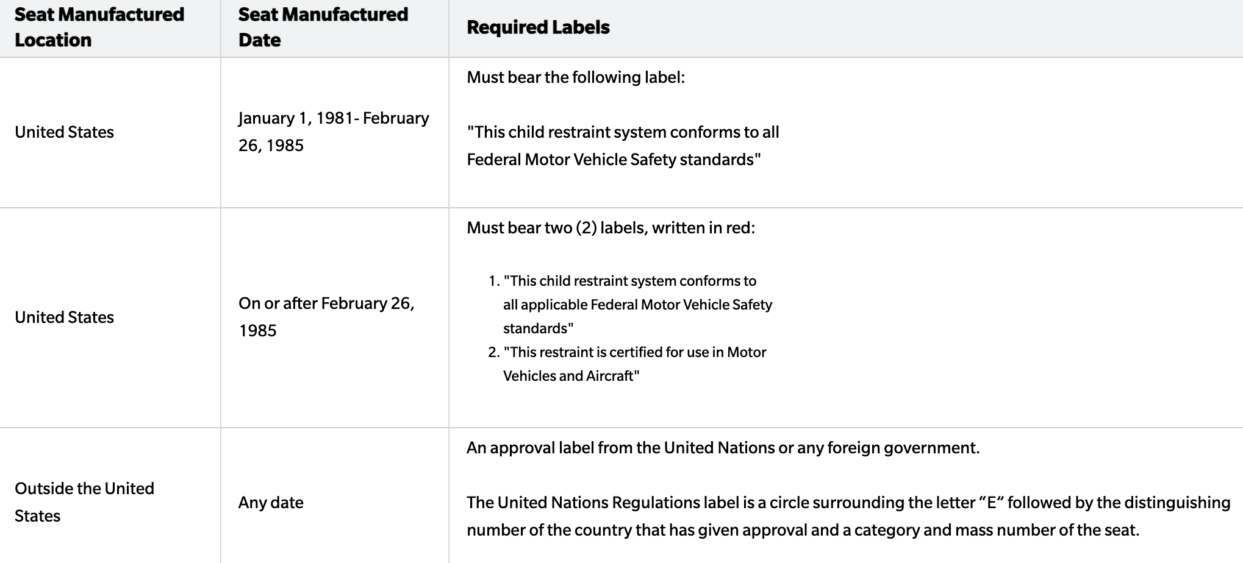The width and height of the screenshot is (1243, 563).
Task: Click the "Seat Manufactured Date" column header
Action: pyautogui.click(x=323, y=27)
